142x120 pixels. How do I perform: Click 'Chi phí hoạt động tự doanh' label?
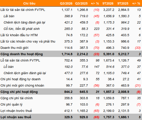point(21,79)
